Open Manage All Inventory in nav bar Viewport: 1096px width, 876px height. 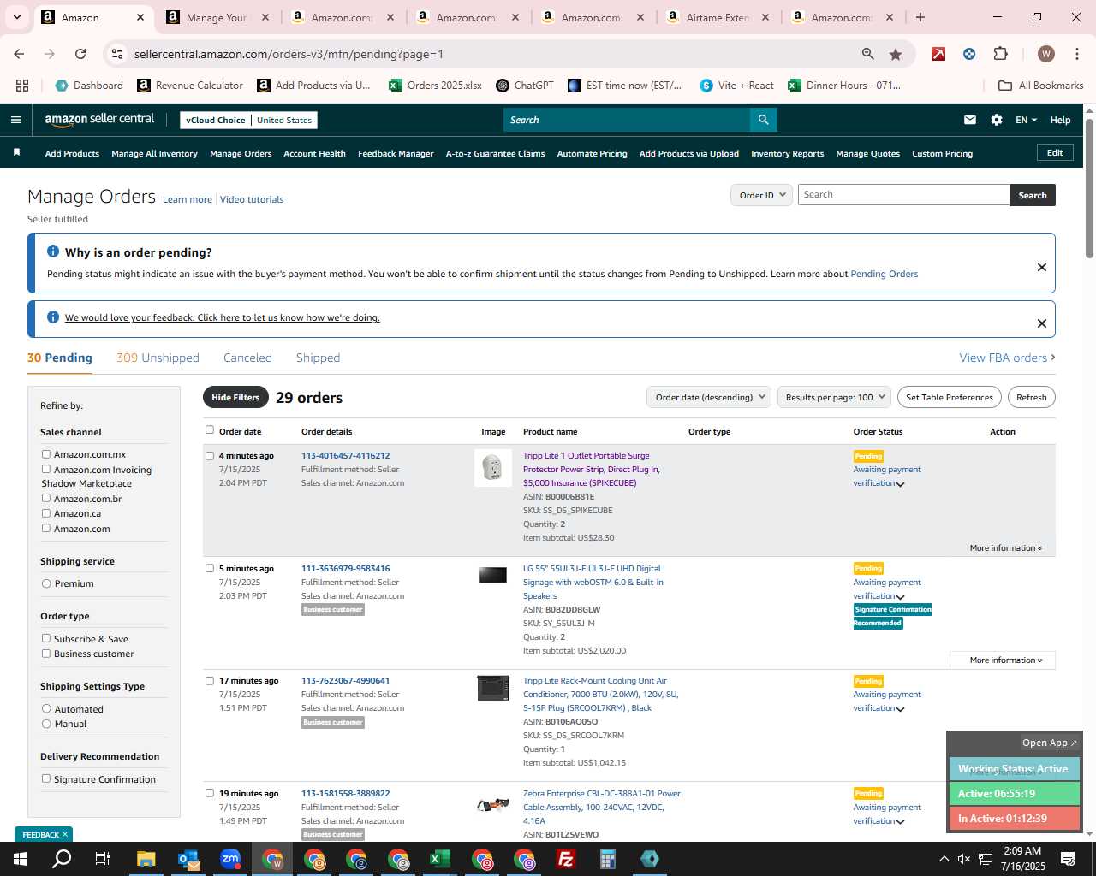pos(154,153)
